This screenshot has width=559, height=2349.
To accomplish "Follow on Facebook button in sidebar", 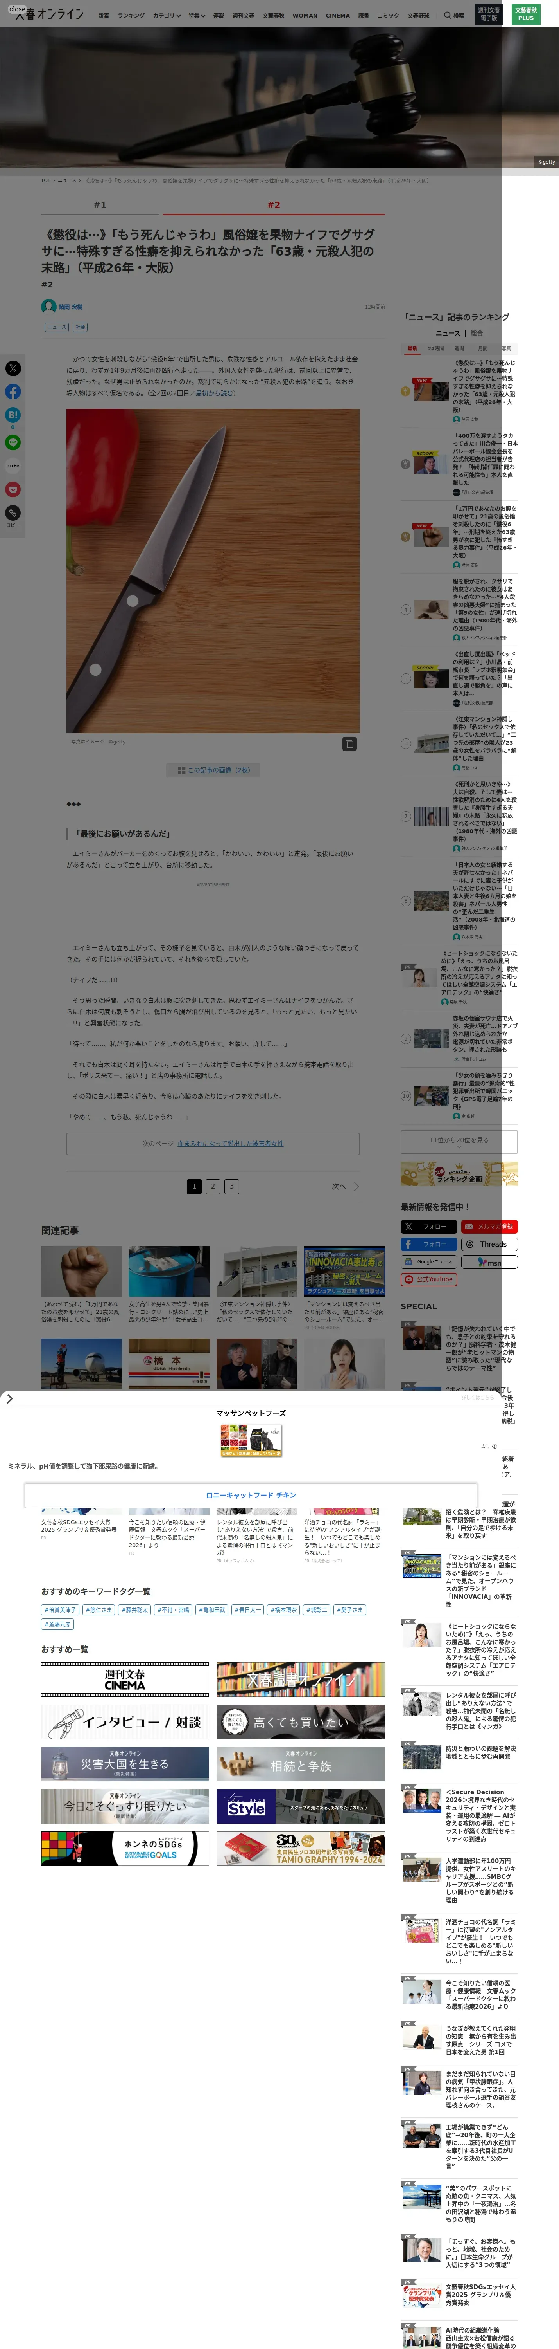I will point(428,1244).
